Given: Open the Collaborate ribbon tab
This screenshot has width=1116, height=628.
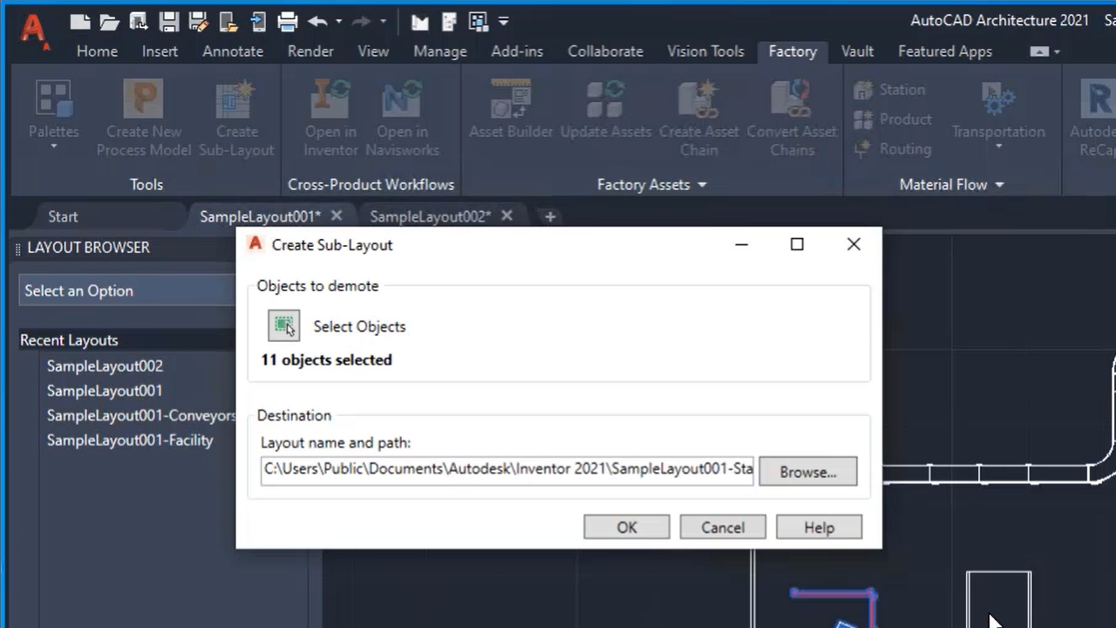Looking at the screenshot, I should point(605,51).
